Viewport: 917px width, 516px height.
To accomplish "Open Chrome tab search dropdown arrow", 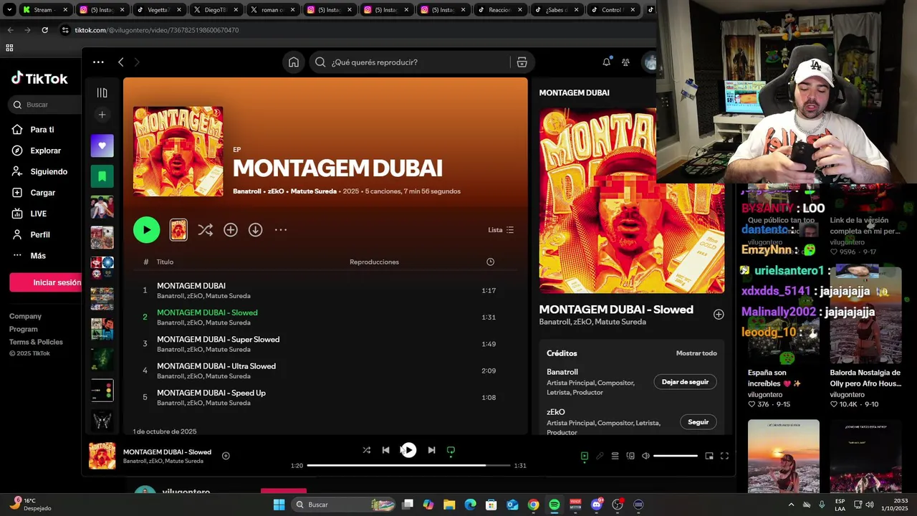I will pyautogui.click(x=9, y=10).
